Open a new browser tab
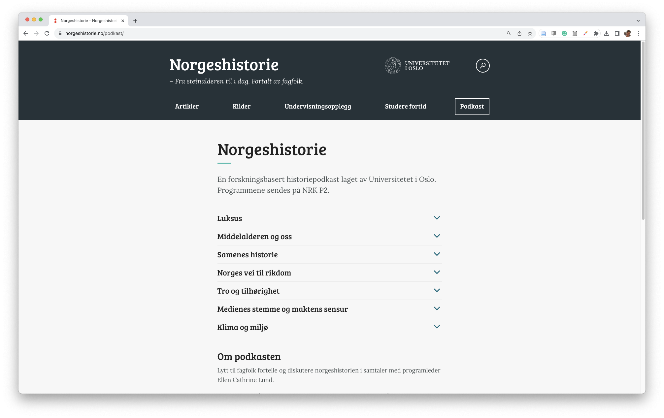Screen dimensions: 664x418 [x=135, y=21]
